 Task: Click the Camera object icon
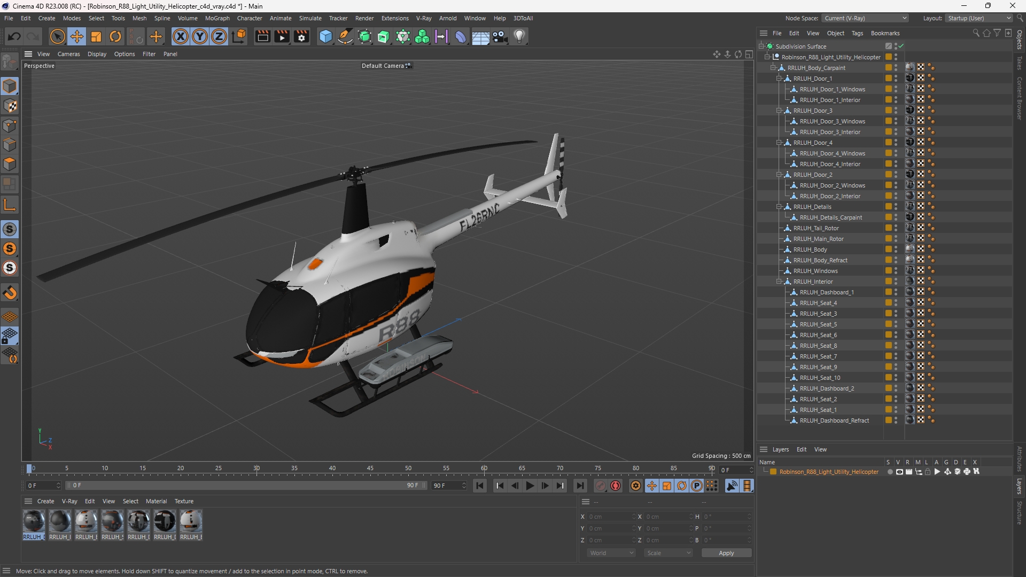pyautogui.click(x=500, y=36)
